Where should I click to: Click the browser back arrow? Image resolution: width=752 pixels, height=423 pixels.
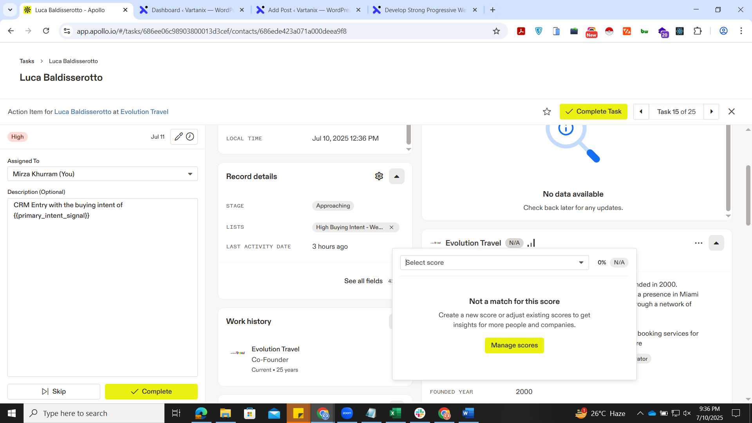click(11, 31)
